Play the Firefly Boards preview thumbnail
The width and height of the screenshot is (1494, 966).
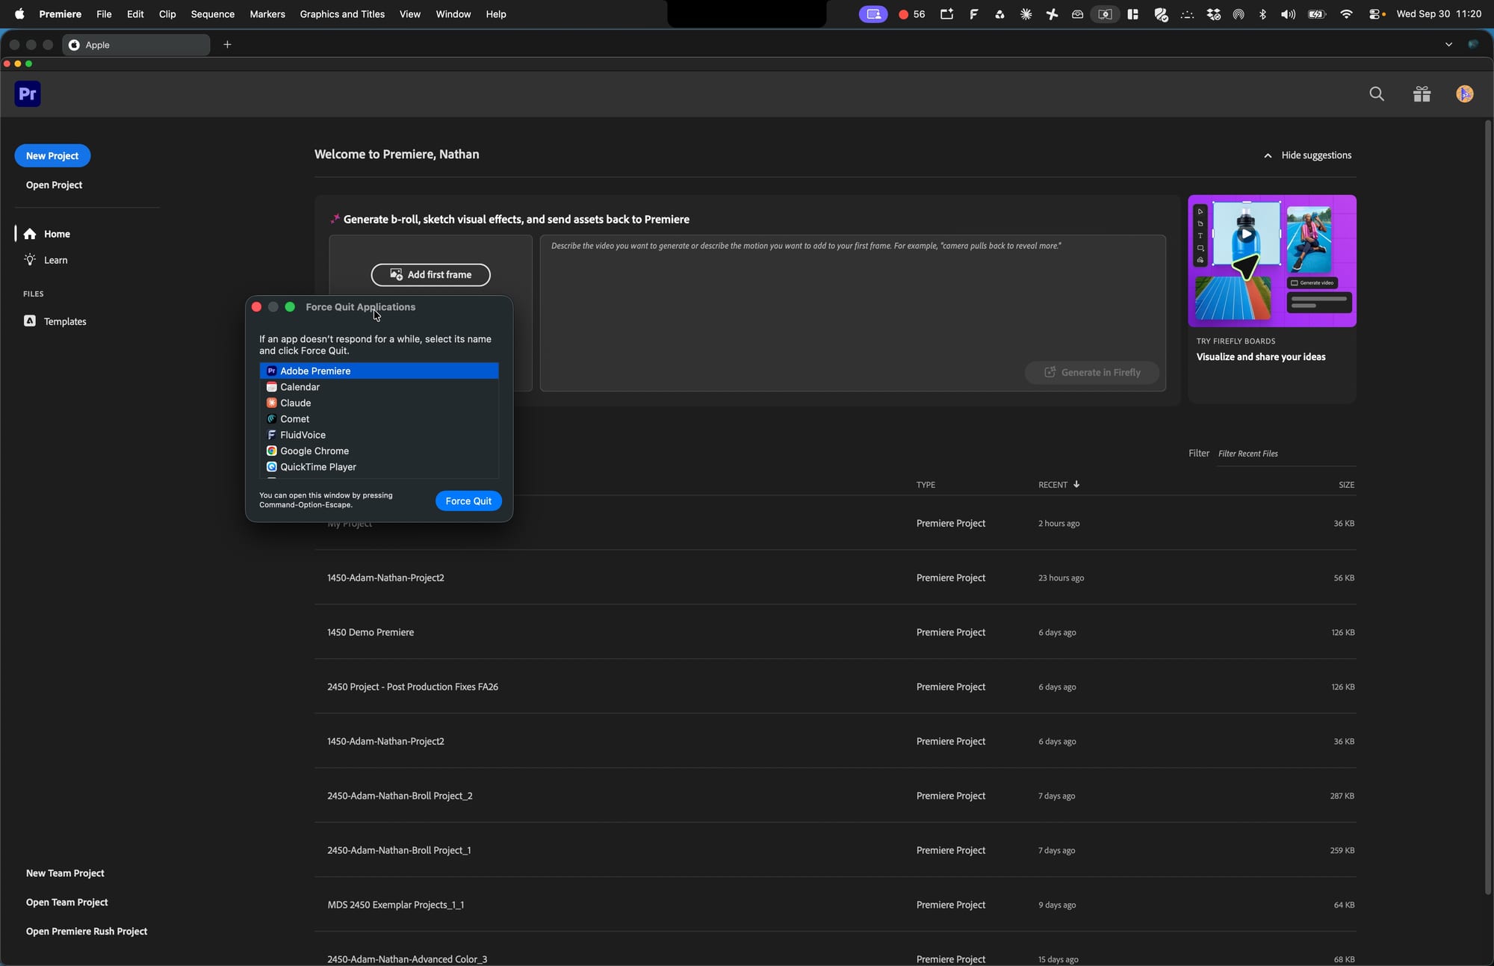1246,234
